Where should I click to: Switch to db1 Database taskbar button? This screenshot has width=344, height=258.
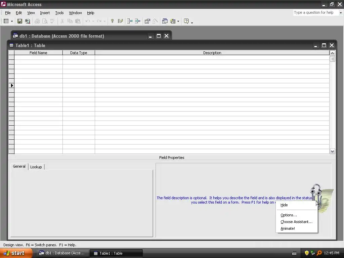(62, 253)
